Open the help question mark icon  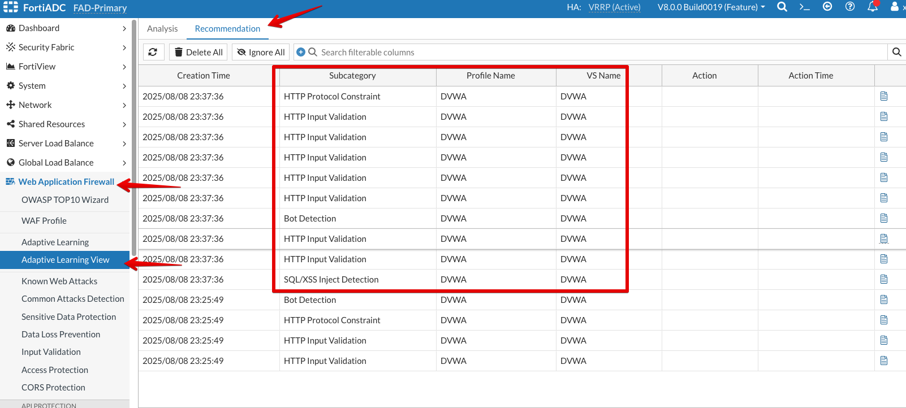[850, 7]
